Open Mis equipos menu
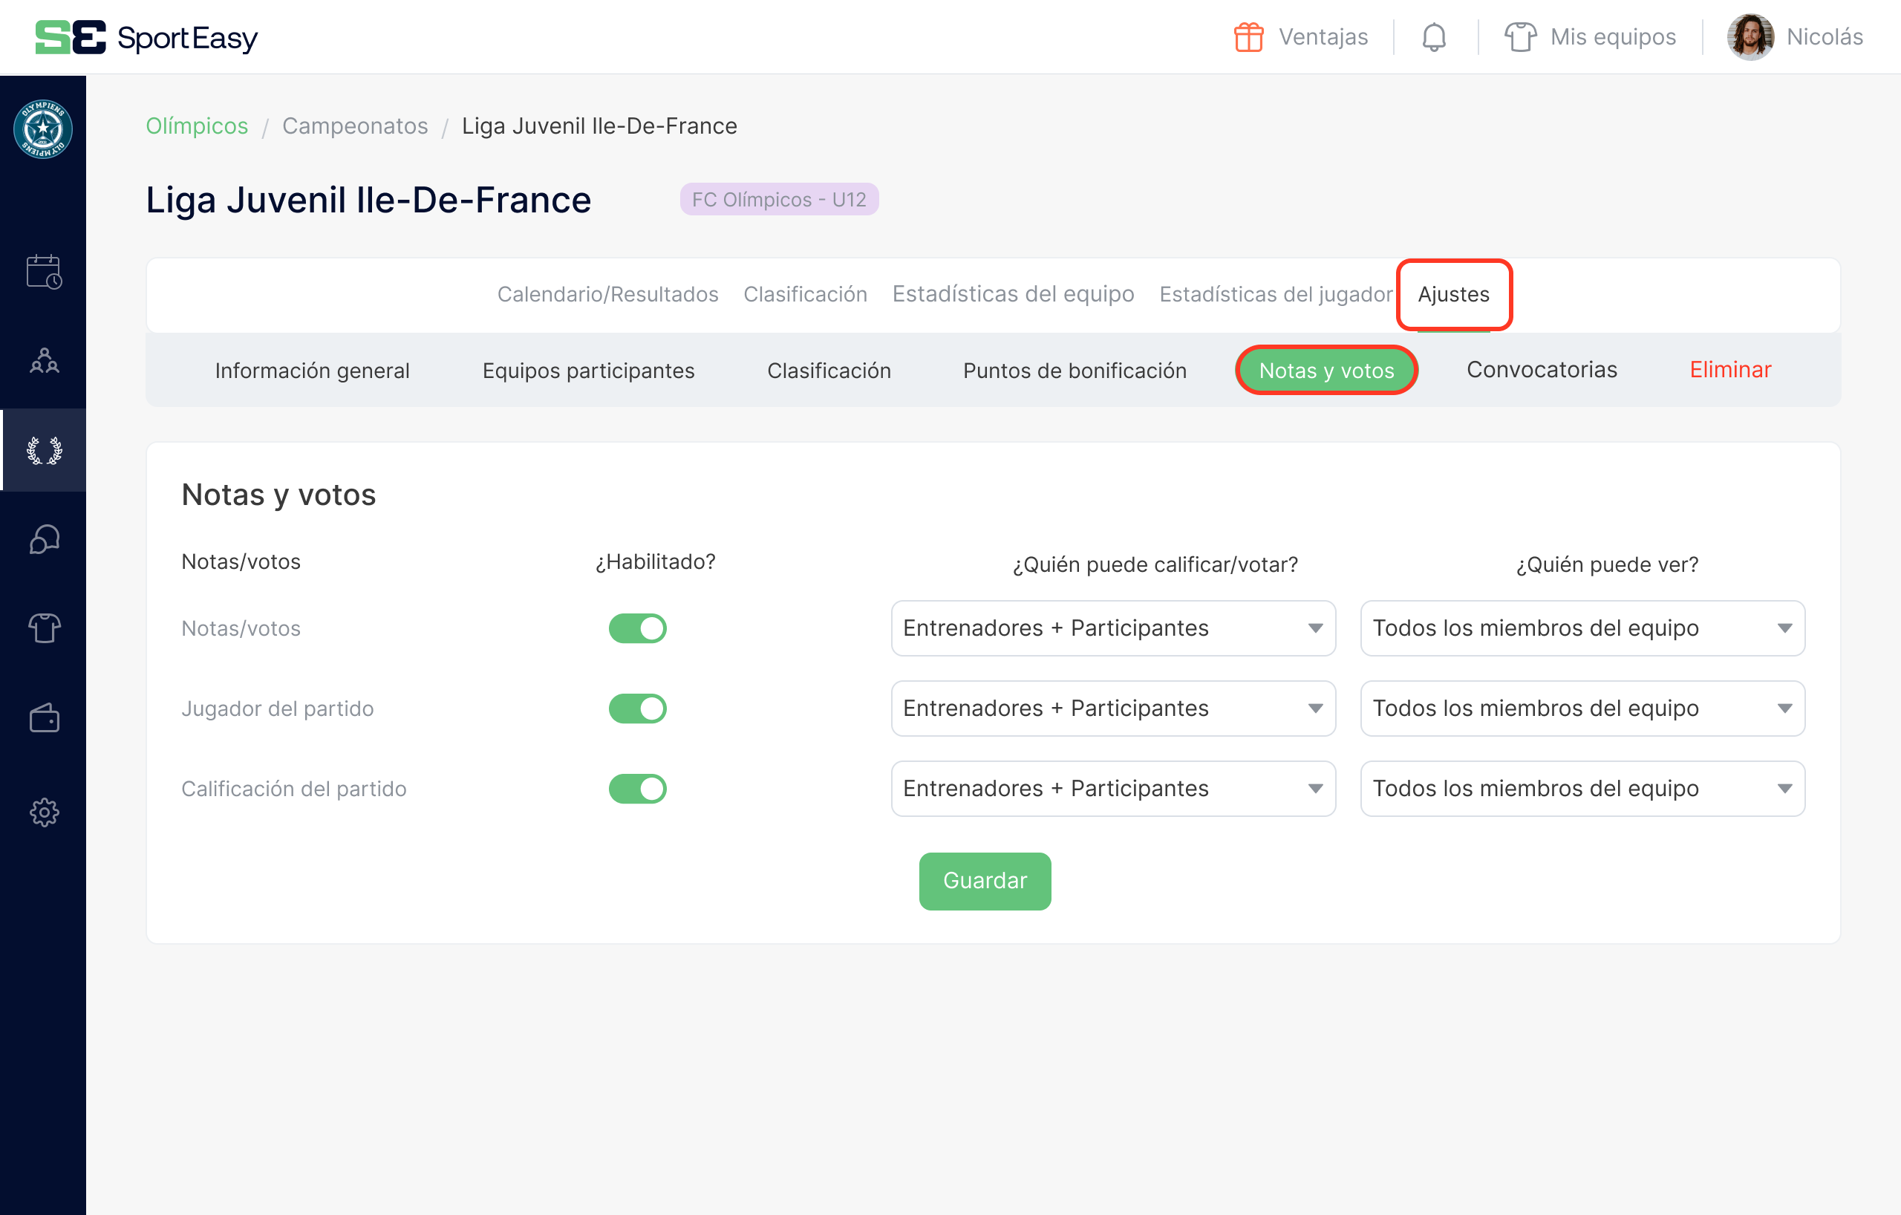The height and width of the screenshot is (1215, 1901). click(1613, 37)
